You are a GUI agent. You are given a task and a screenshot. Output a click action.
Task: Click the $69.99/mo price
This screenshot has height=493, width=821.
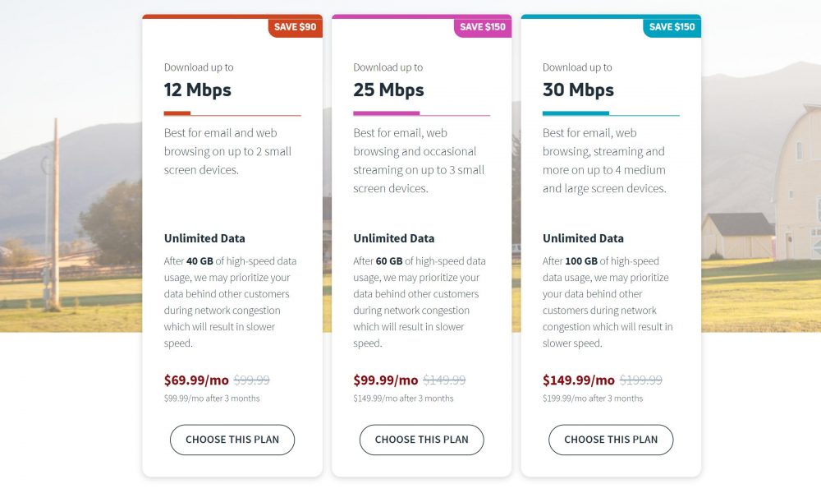click(196, 380)
